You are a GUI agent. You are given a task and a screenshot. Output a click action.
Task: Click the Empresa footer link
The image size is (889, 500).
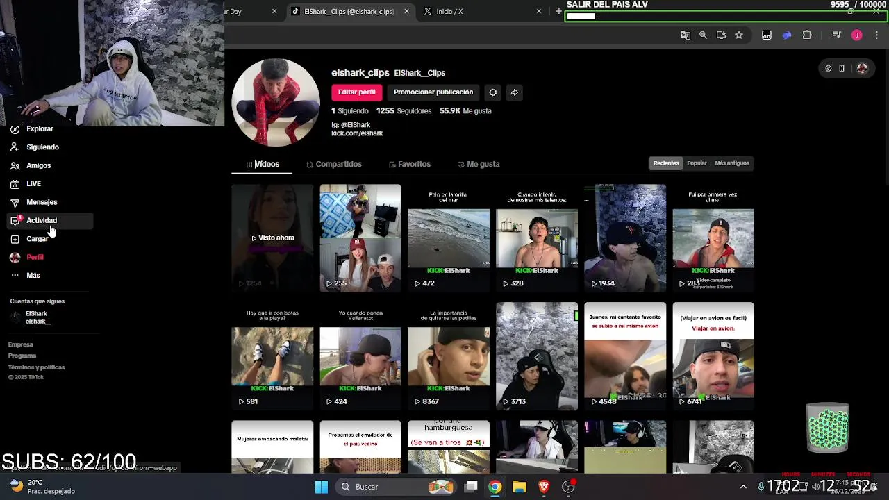pos(20,344)
